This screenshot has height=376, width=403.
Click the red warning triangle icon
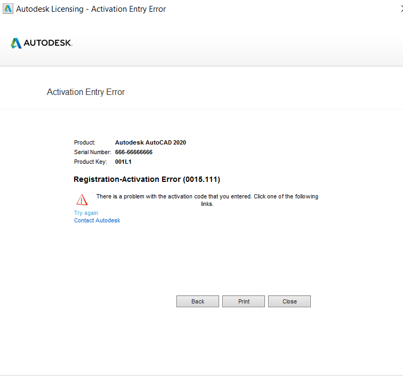click(x=82, y=200)
